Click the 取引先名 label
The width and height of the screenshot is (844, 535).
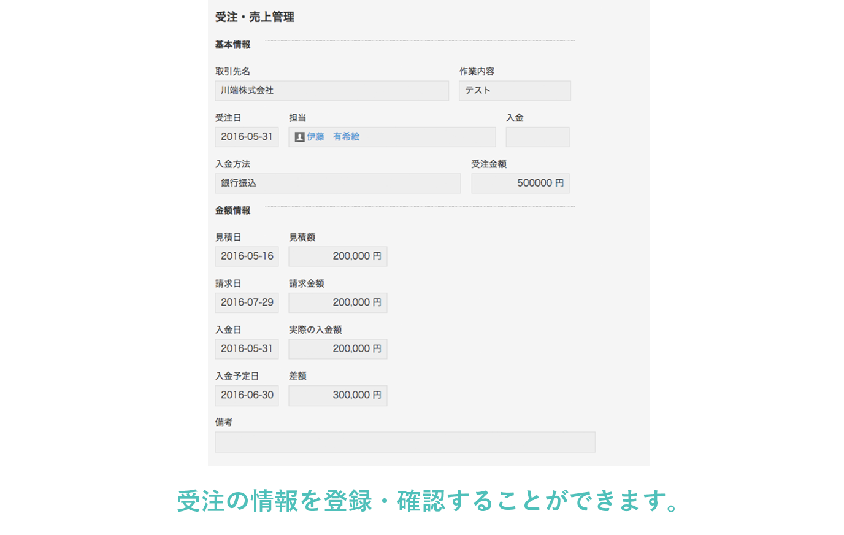click(232, 72)
